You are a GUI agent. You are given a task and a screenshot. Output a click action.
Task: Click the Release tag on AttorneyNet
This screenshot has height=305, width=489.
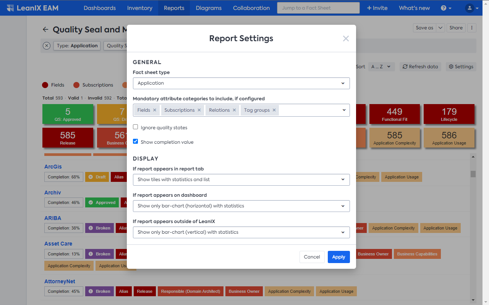coord(145,291)
